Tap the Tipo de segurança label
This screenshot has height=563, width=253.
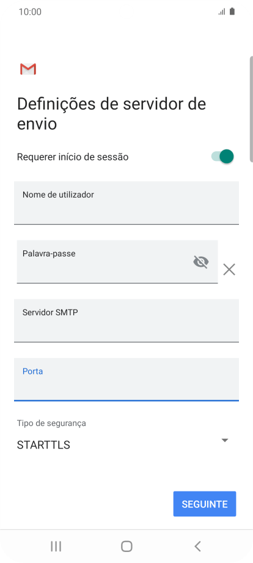(51, 423)
